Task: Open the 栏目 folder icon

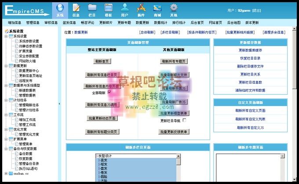Action: (x=92, y=8)
